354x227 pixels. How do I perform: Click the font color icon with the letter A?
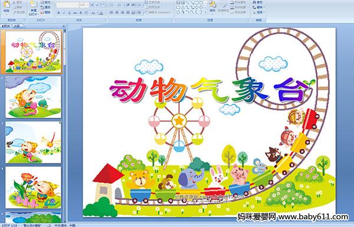coord(101,13)
